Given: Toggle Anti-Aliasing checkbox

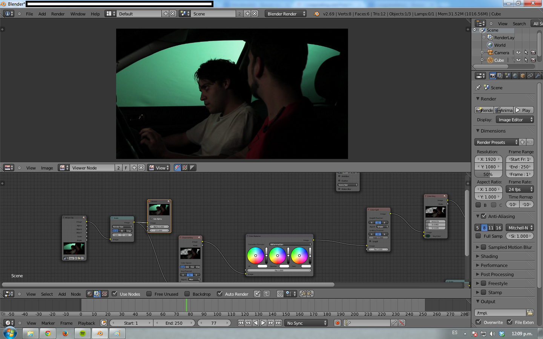Looking at the screenshot, I should click(484, 216).
